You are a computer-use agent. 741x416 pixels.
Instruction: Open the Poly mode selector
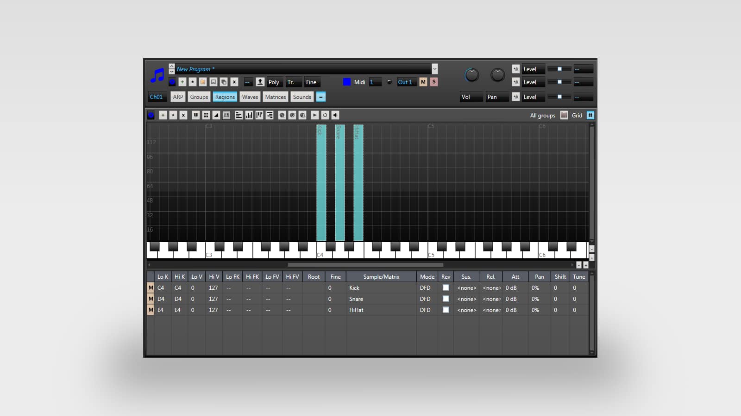tap(275, 82)
